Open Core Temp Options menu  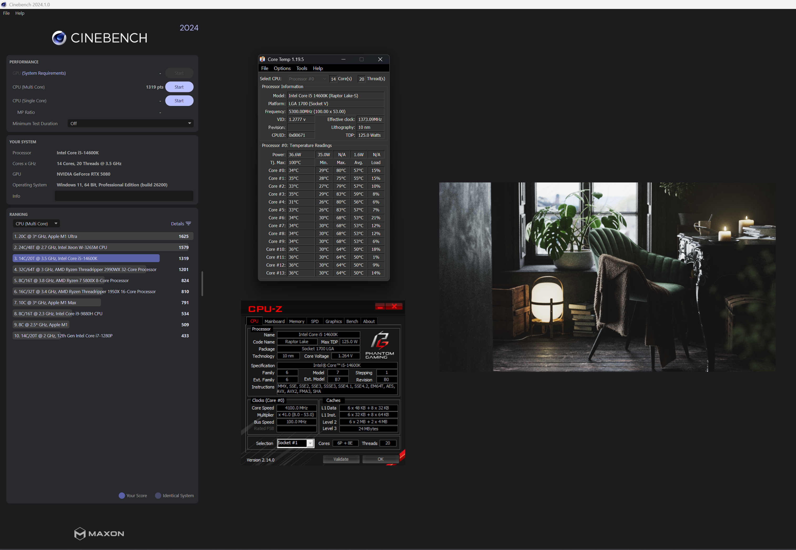click(282, 68)
